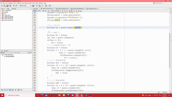The image size is (172, 97).
Task: Toggle Fully Qualified Names filter in Navigator
Action: (16, 90)
